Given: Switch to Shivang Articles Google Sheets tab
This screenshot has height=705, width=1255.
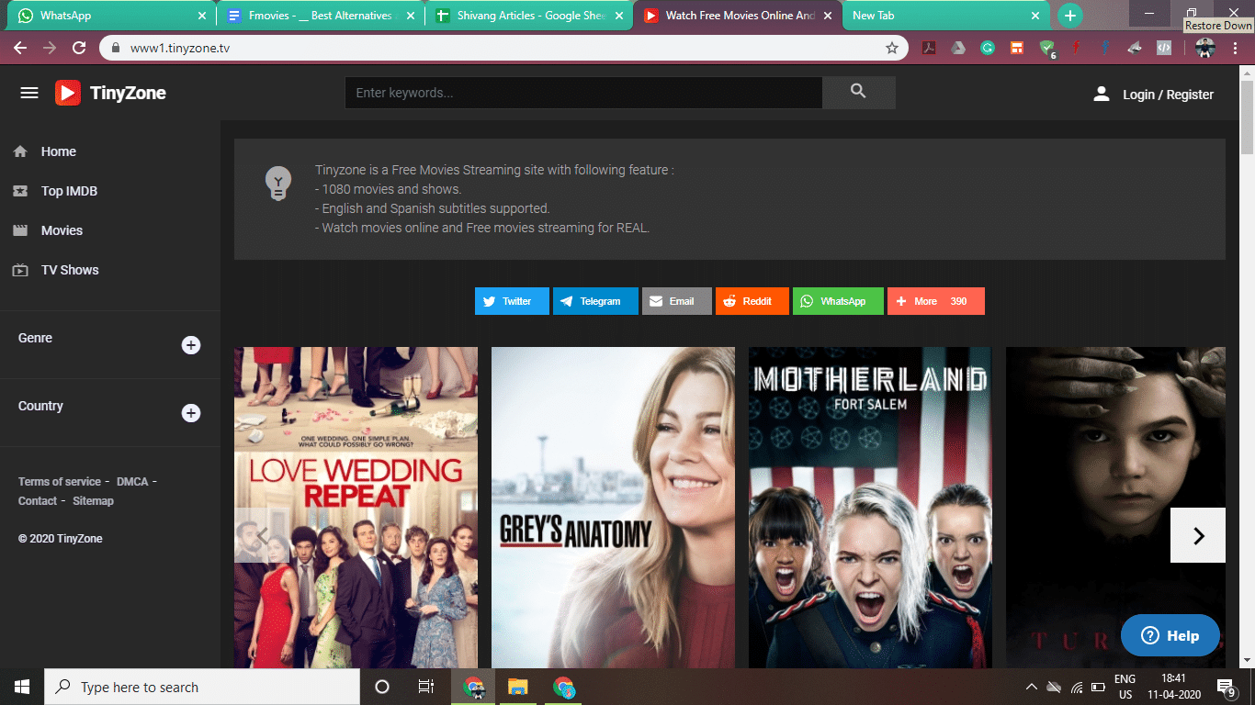Looking at the screenshot, I should coord(529,16).
